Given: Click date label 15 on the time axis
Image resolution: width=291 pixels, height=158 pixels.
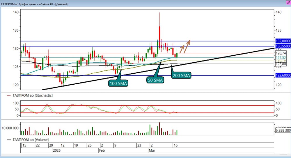Looking at the screenshot, I should point(24,145).
